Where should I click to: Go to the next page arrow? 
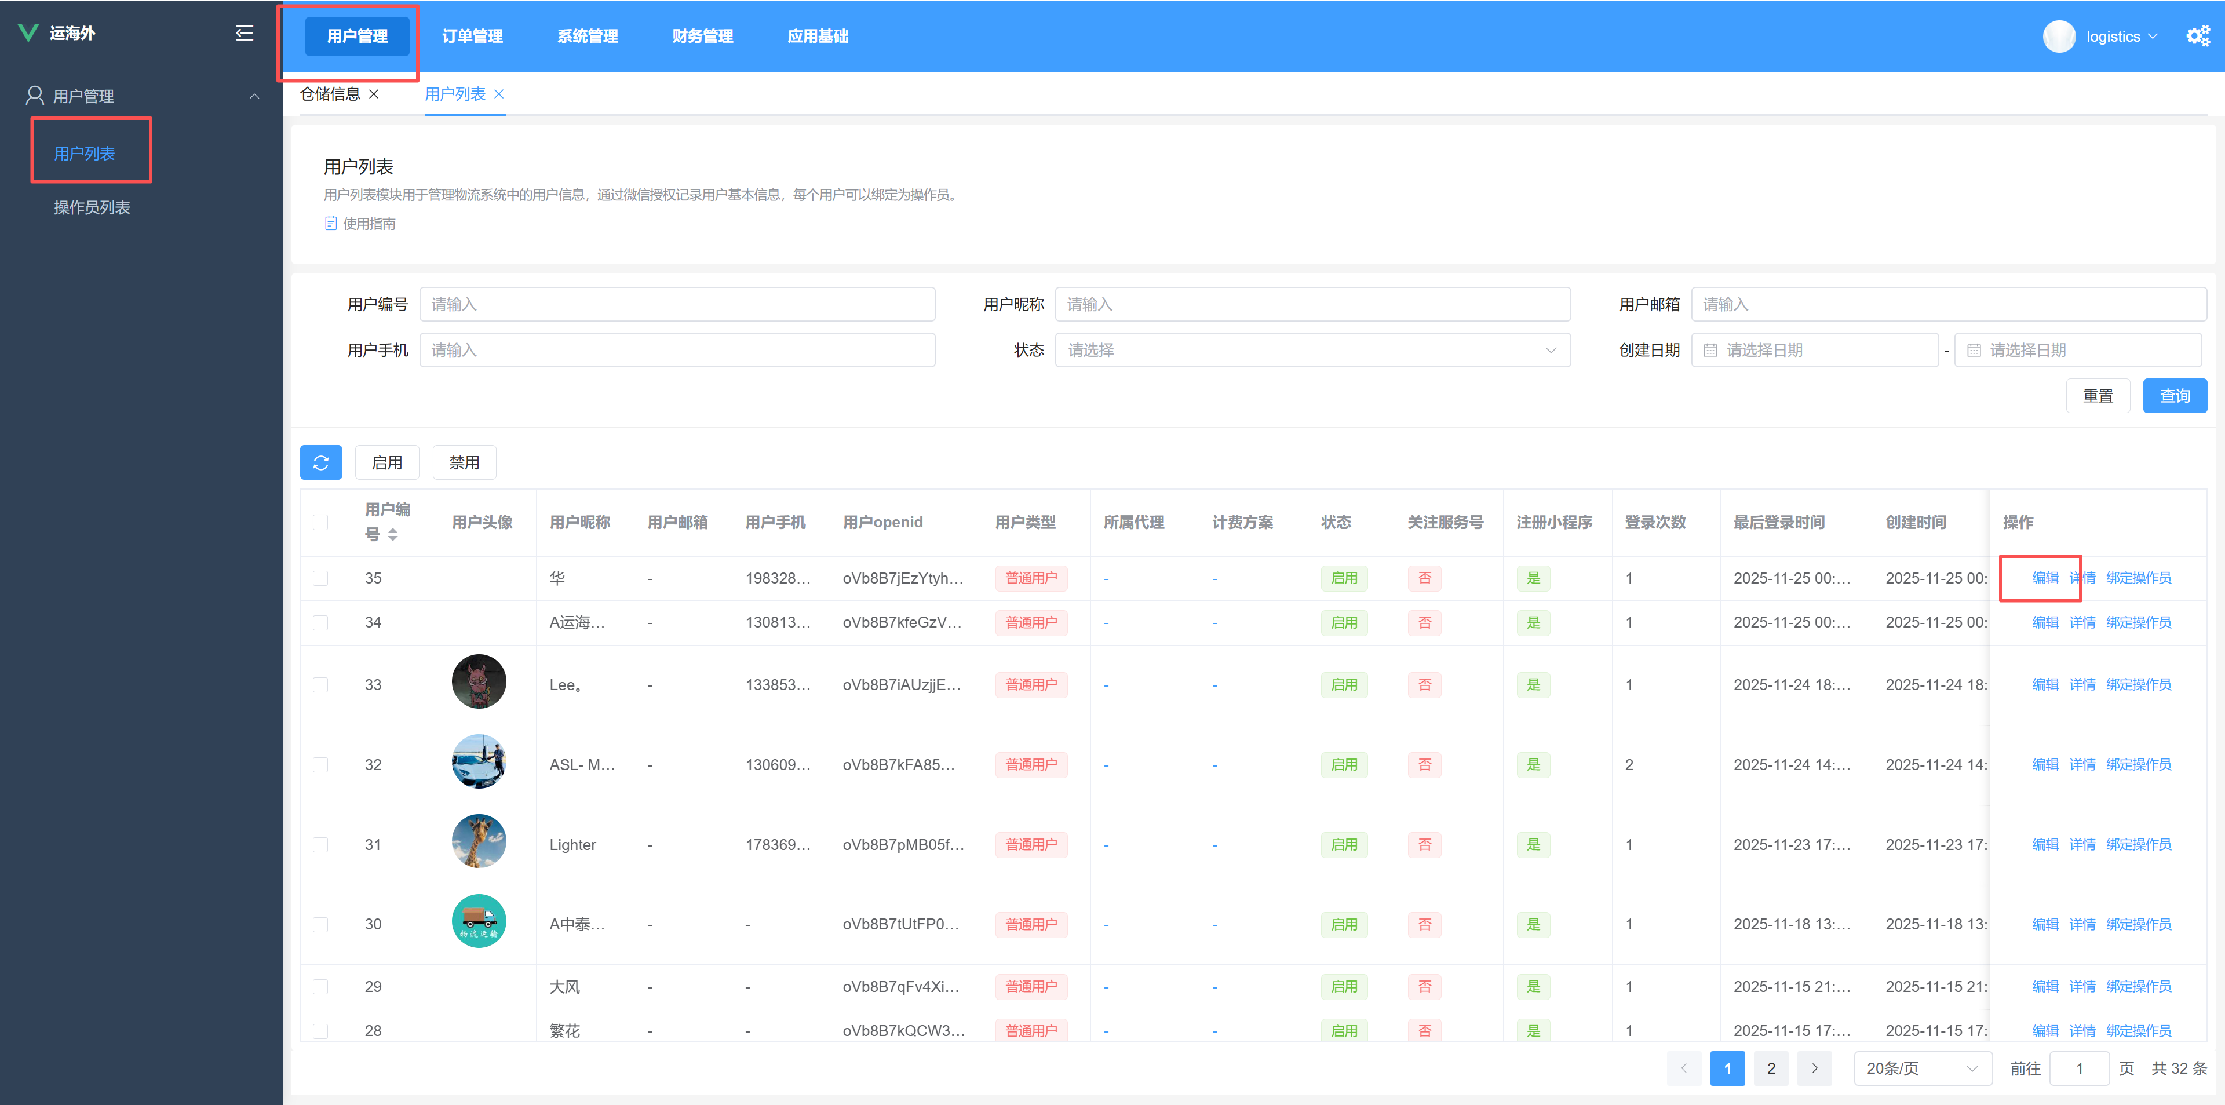[1815, 1068]
